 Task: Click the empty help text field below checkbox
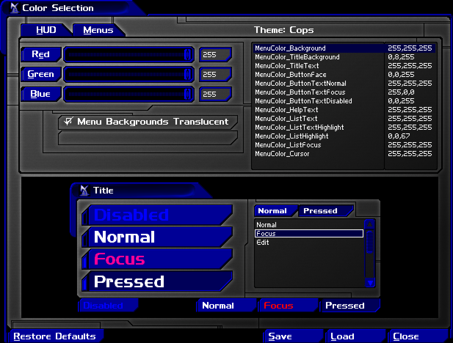148,138
